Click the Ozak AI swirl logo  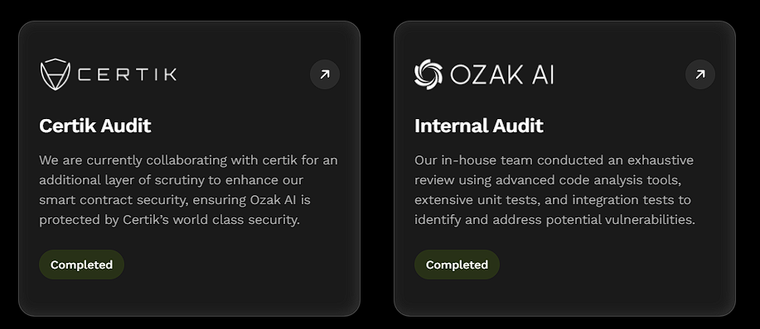click(428, 74)
